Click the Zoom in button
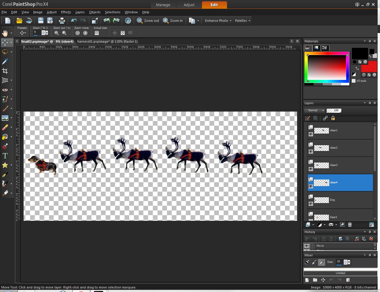Screen dimensions: 380x292 (173, 21)
